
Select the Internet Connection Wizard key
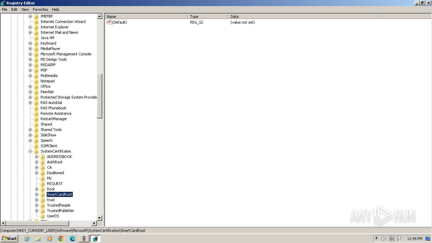pyautogui.click(x=63, y=22)
